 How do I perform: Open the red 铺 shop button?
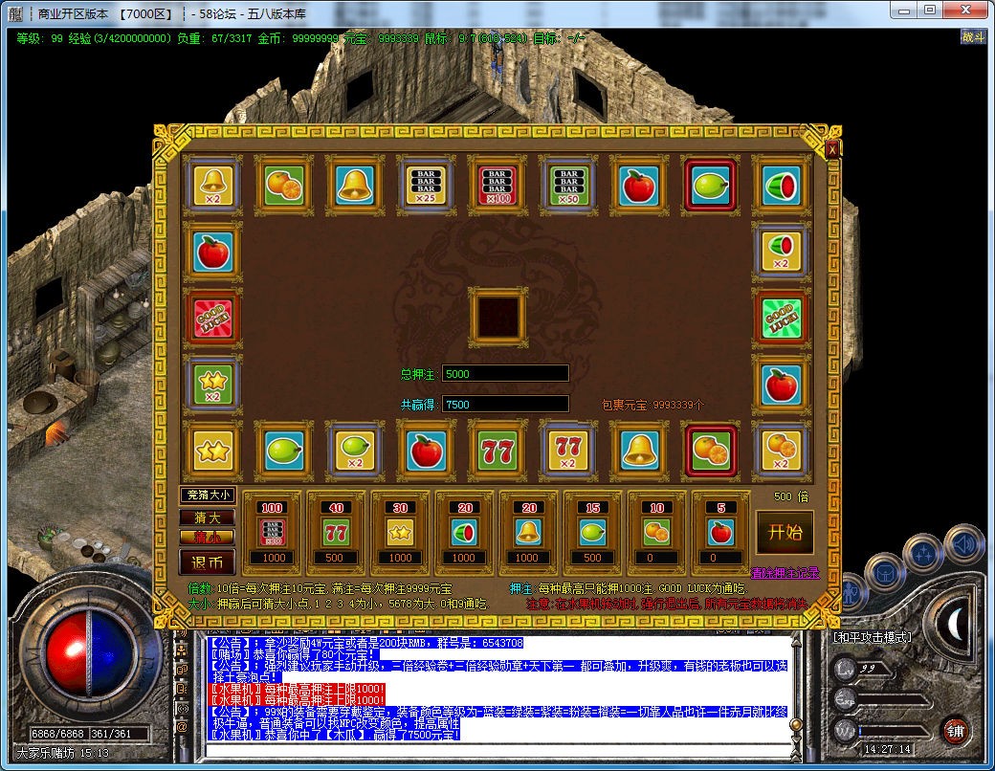955,731
